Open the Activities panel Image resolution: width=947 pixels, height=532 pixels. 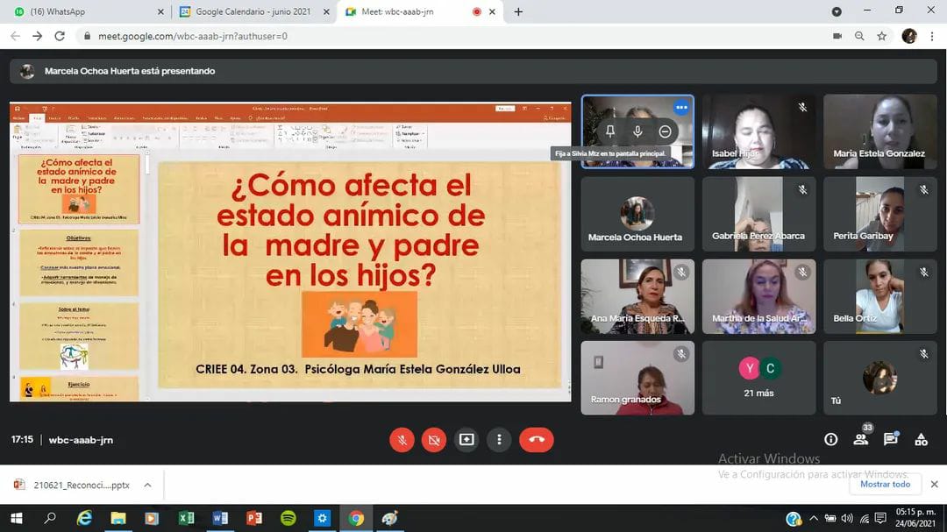(921, 439)
